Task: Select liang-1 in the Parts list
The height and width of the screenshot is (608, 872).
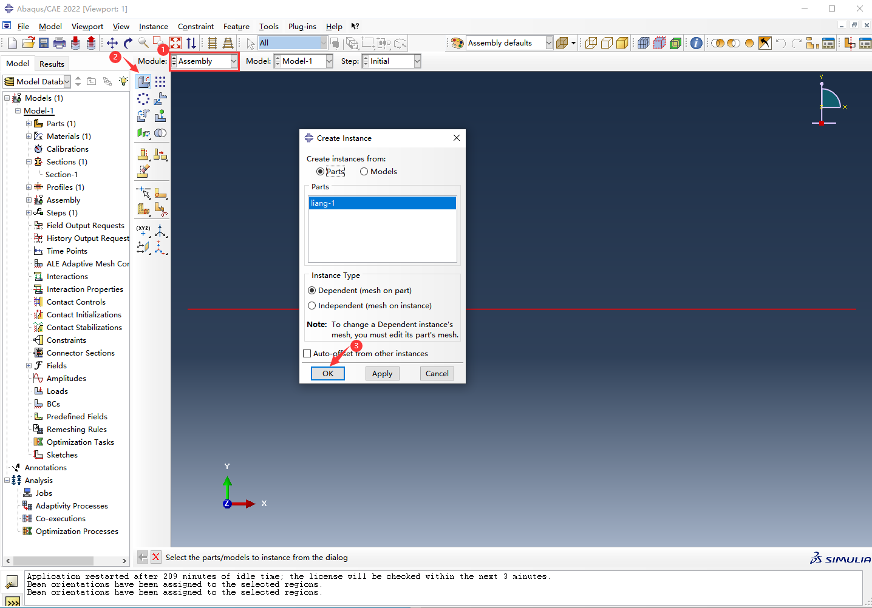Action: [x=382, y=203]
